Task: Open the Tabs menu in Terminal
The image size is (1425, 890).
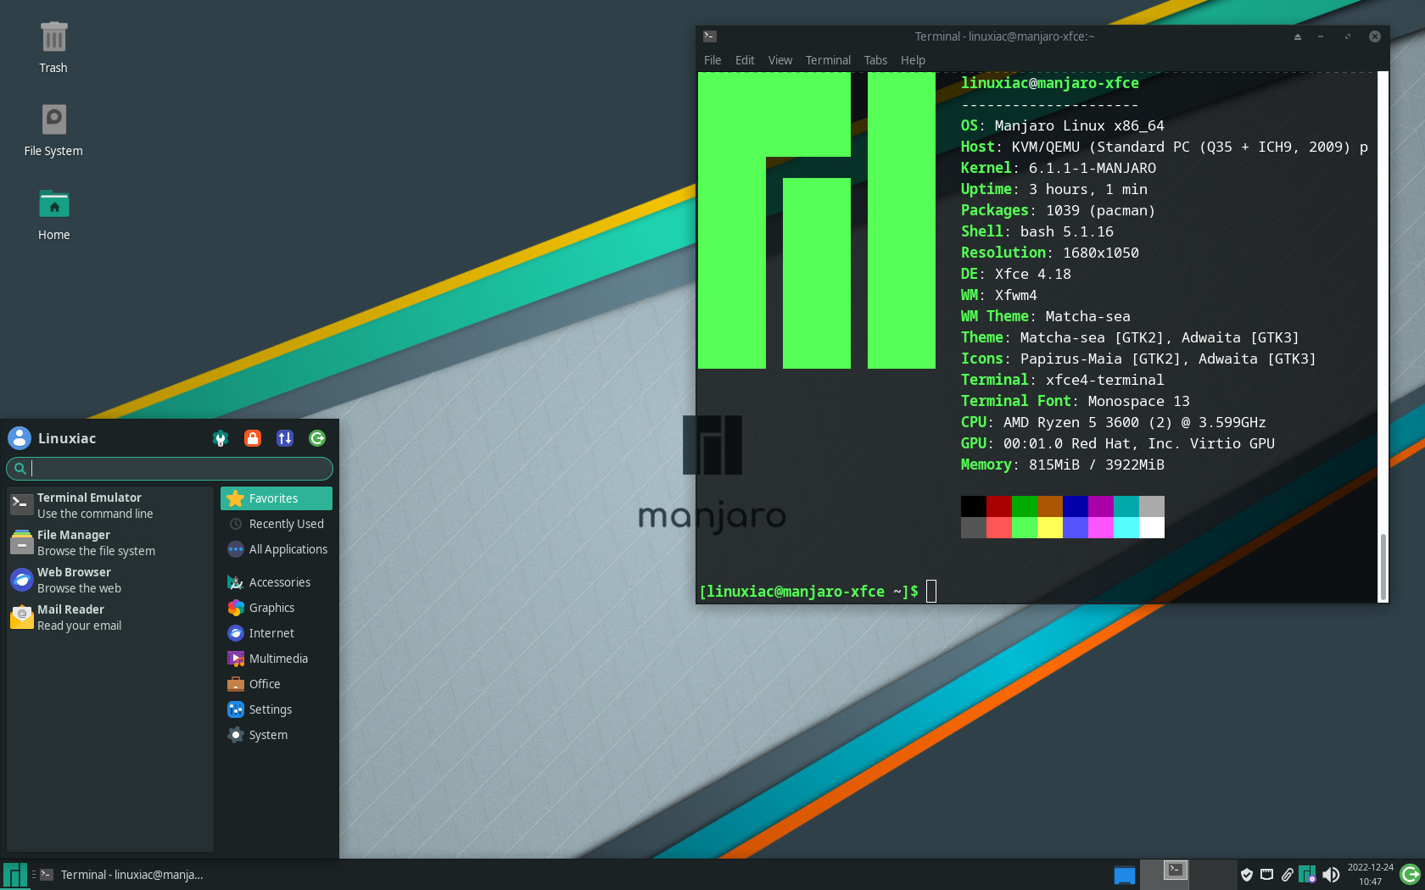Action: pyautogui.click(x=875, y=60)
